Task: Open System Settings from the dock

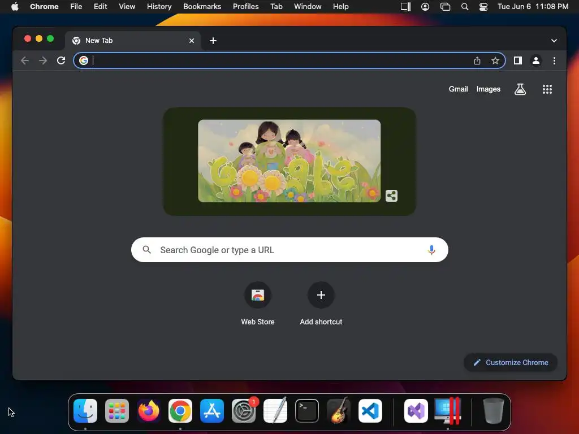Action: point(244,411)
